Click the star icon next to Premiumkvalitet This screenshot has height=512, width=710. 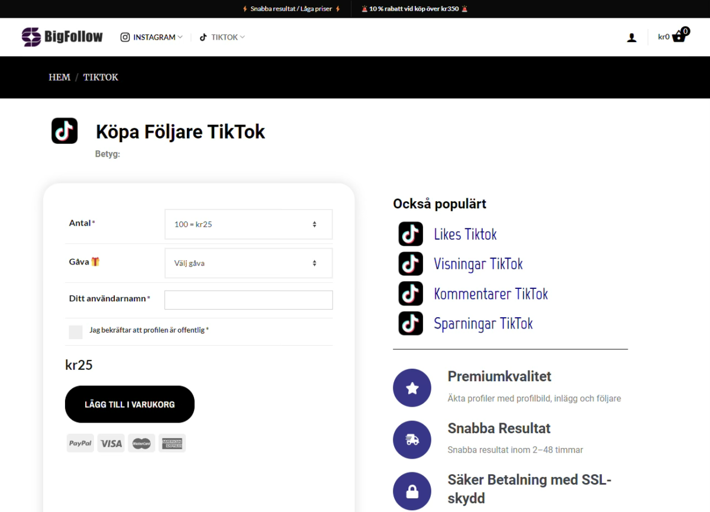point(412,388)
